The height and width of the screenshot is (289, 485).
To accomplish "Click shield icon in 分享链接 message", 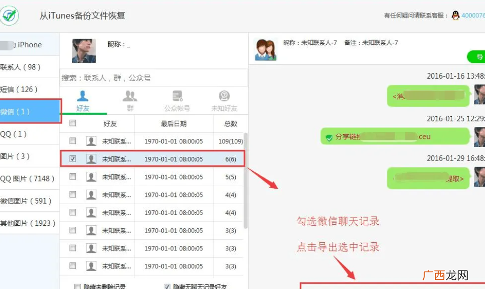I will [x=329, y=137].
